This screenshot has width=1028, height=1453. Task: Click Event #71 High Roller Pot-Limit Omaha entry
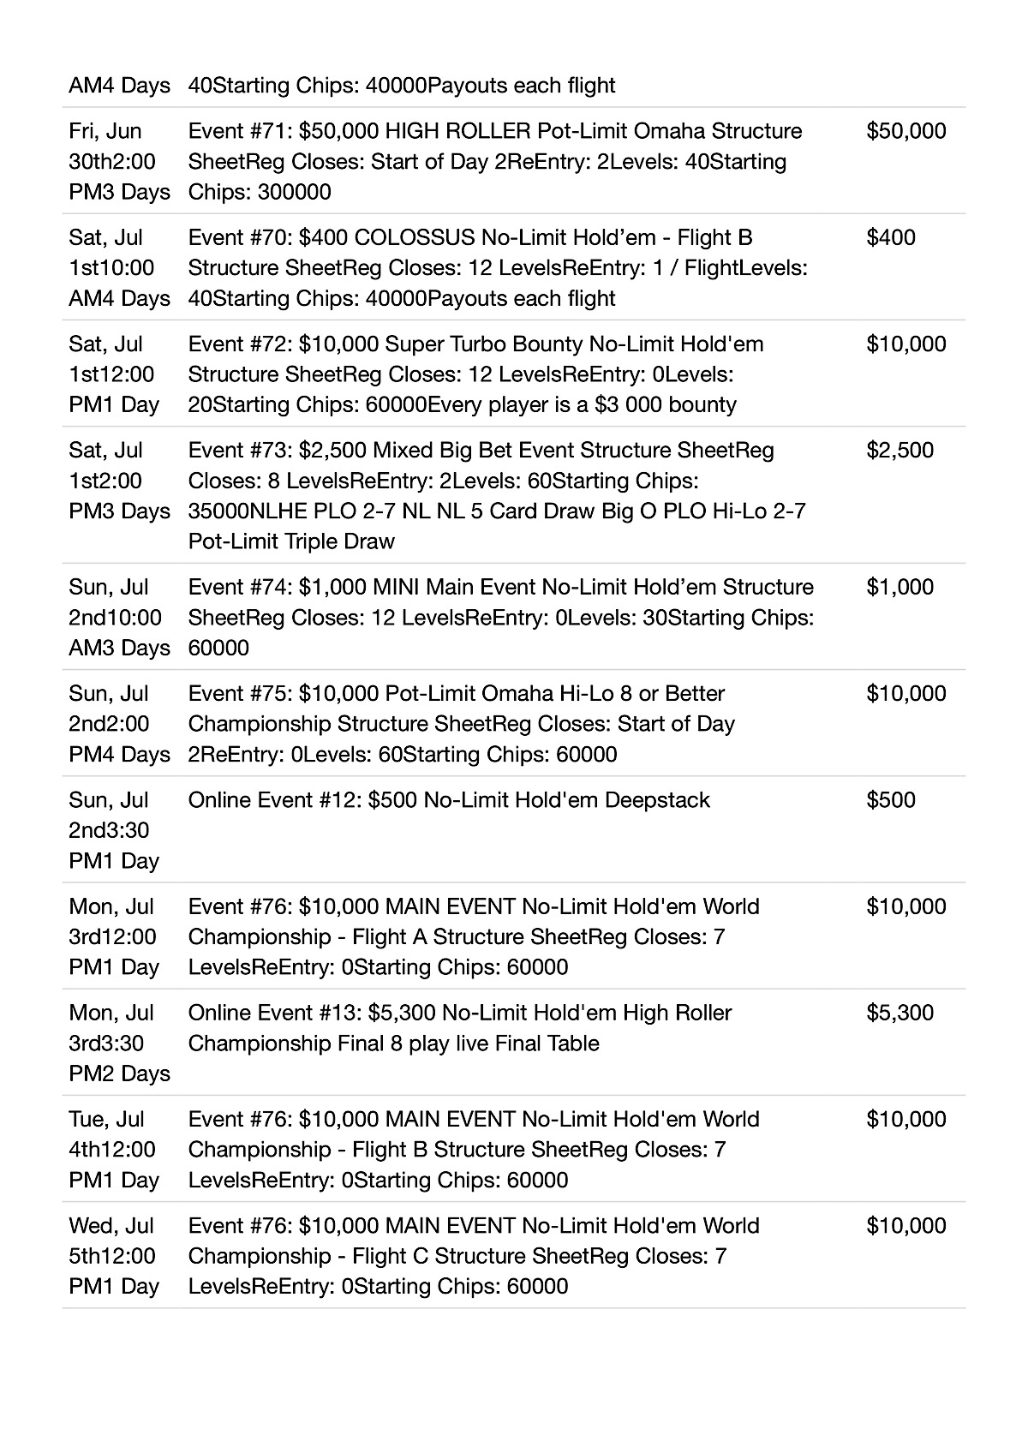pos(495,161)
